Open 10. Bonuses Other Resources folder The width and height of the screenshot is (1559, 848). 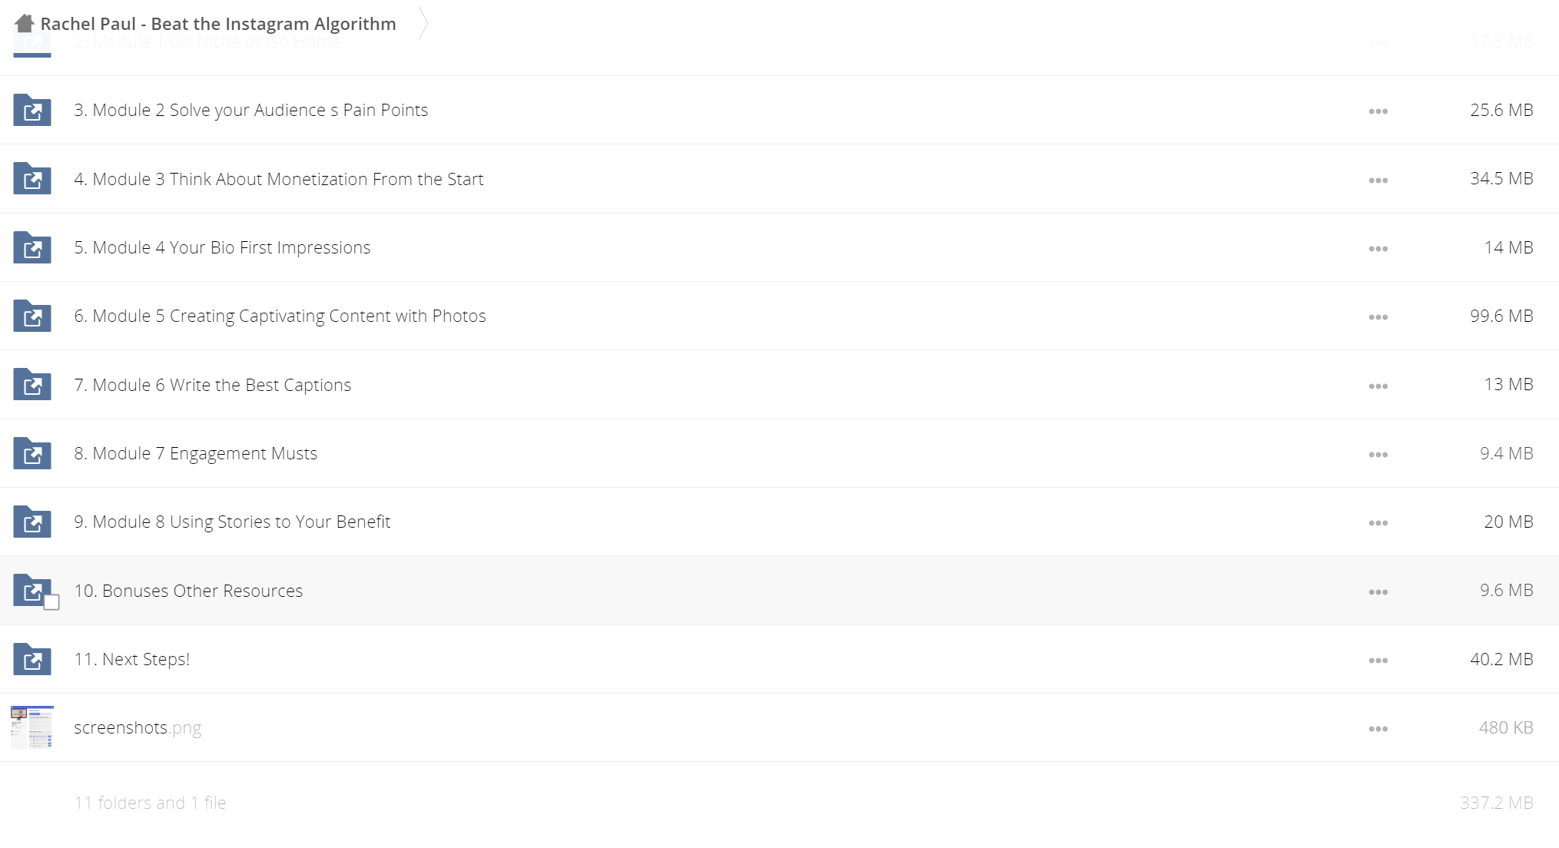pyautogui.click(x=188, y=591)
